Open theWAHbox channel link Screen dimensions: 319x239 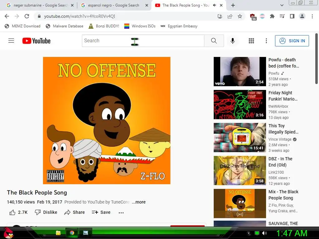point(278,106)
